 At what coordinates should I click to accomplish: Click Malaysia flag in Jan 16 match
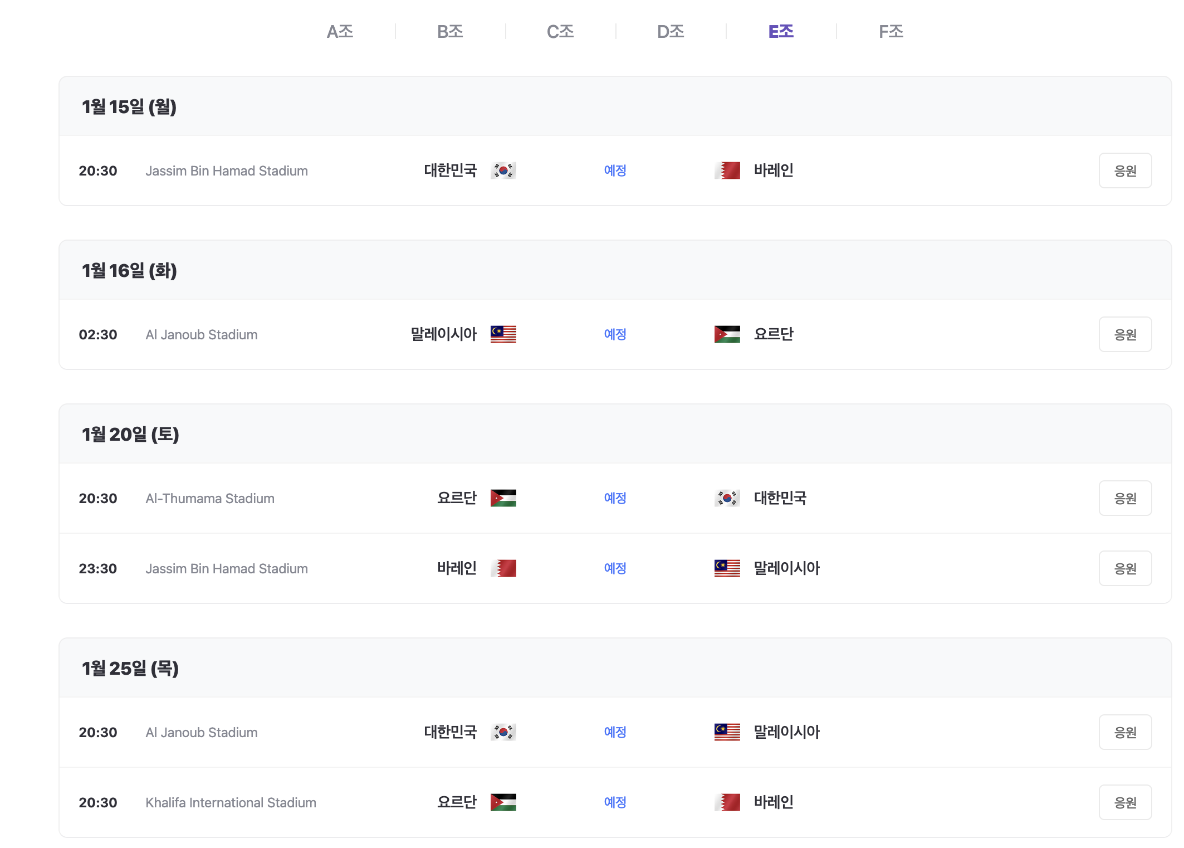coord(503,334)
